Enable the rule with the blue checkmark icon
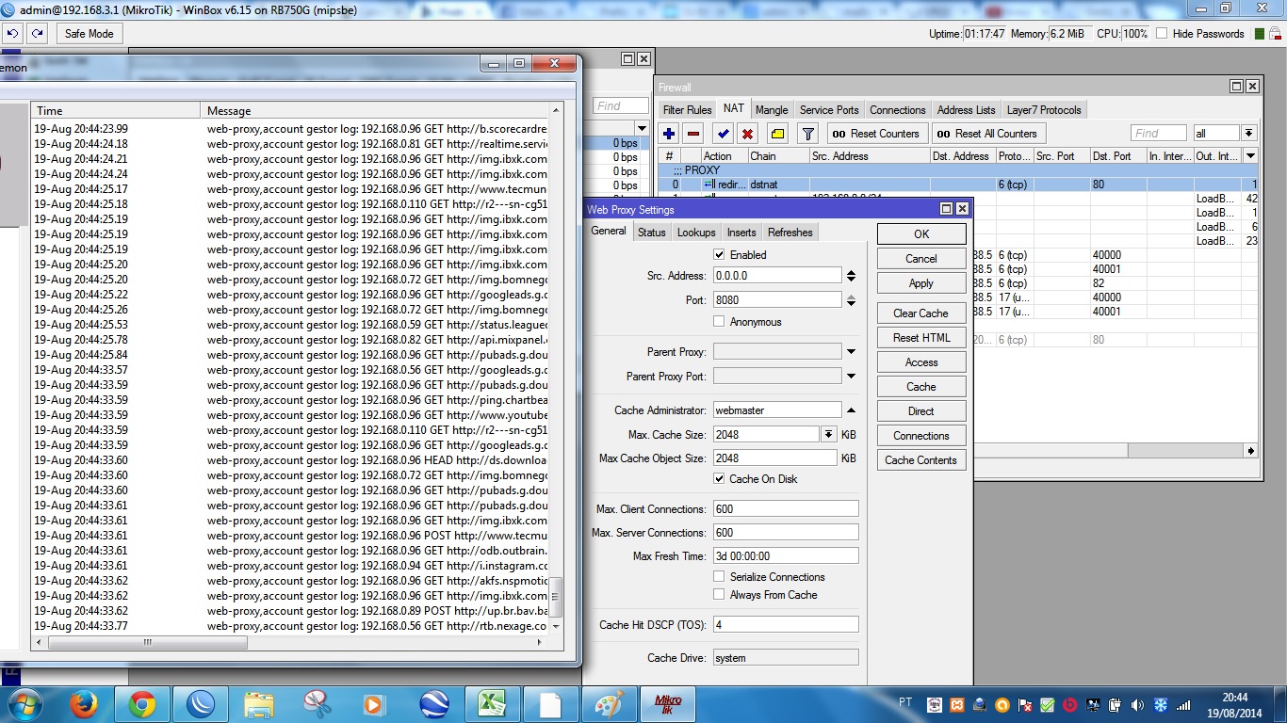 tap(723, 134)
